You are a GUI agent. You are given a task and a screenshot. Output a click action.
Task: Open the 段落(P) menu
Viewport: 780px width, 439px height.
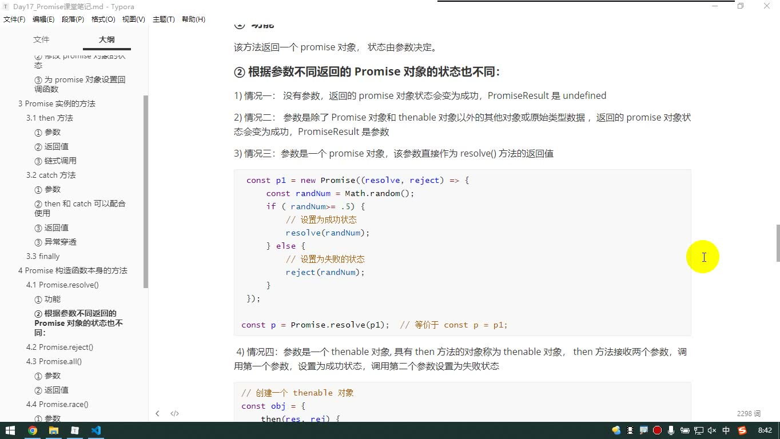point(73,19)
